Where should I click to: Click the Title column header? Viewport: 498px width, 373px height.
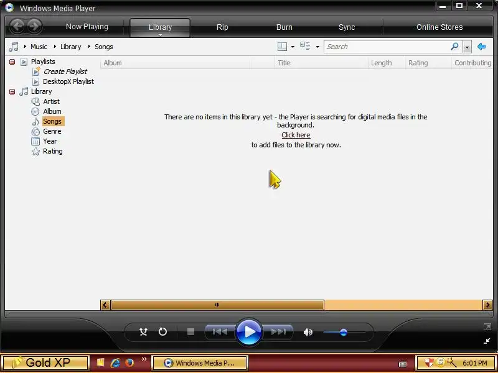(x=321, y=63)
